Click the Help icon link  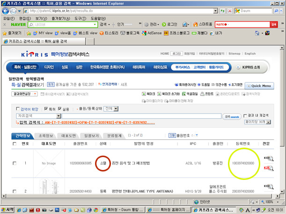(199, 85)
